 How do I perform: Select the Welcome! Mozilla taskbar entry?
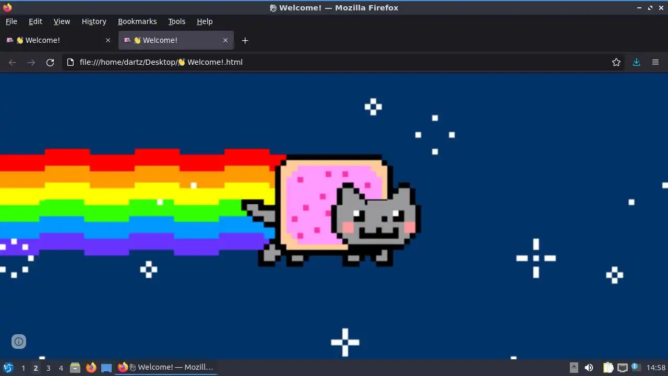pyautogui.click(x=166, y=368)
